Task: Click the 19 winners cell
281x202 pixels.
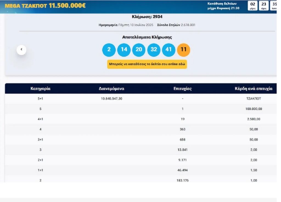Action: (x=182, y=119)
